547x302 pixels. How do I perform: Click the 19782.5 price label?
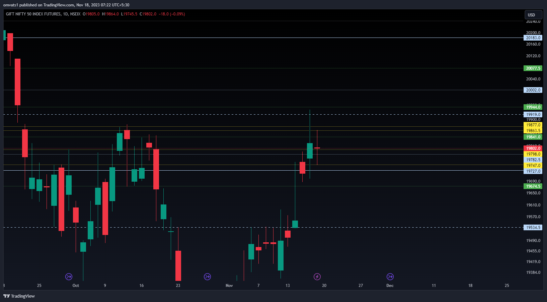(x=533, y=160)
